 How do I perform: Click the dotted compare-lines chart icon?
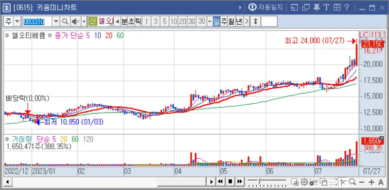point(333,182)
